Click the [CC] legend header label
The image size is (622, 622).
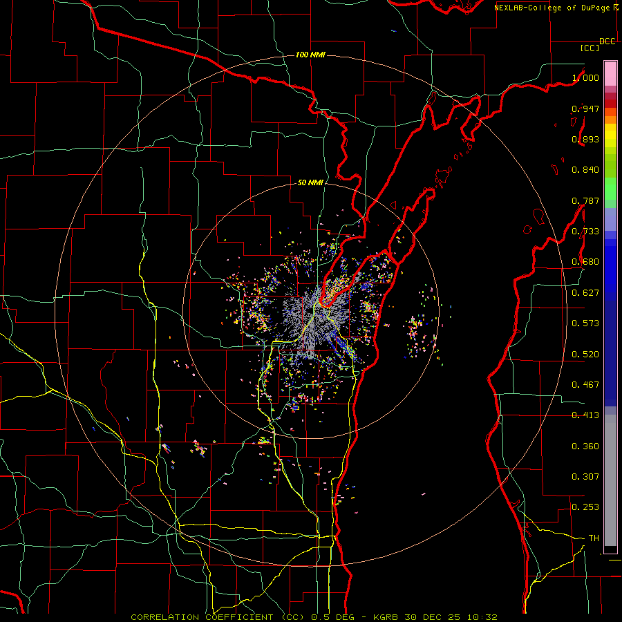(x=590, y=48)
